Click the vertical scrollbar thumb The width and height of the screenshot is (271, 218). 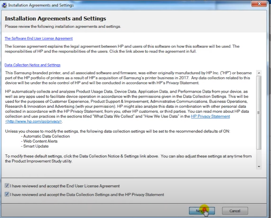click(x=259, y=112)
